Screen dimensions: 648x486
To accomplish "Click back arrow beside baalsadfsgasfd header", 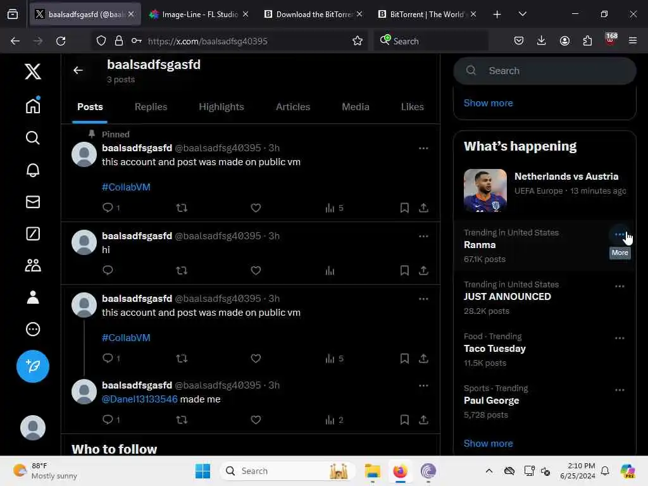I will pos(78,70).
